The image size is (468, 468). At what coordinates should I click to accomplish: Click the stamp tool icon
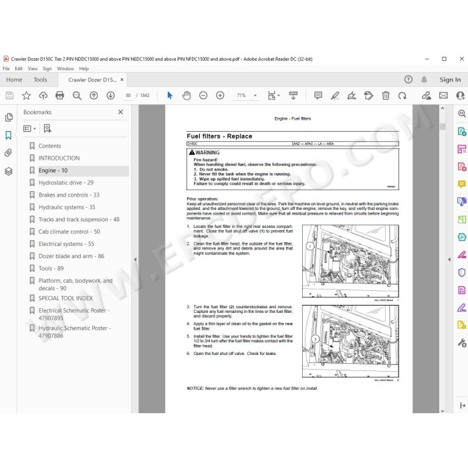(x=368, y=96)
